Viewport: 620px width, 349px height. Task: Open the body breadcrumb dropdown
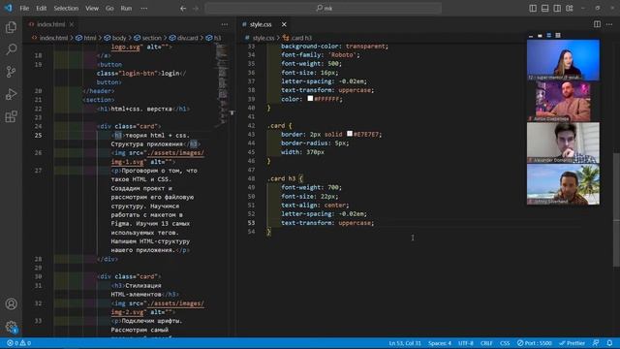[x=115, y=38]
